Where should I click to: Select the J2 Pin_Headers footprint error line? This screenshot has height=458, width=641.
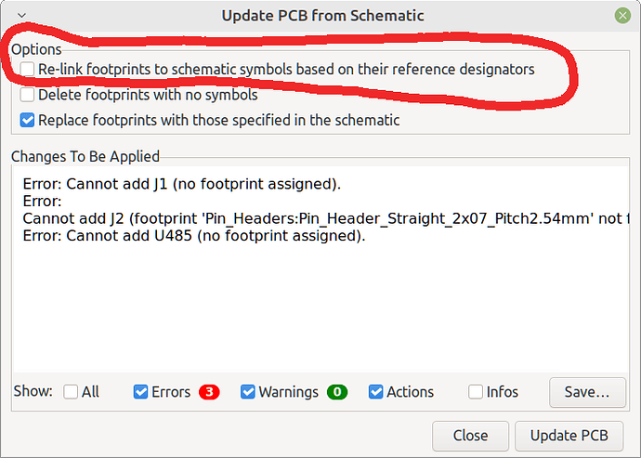point(326,218)
